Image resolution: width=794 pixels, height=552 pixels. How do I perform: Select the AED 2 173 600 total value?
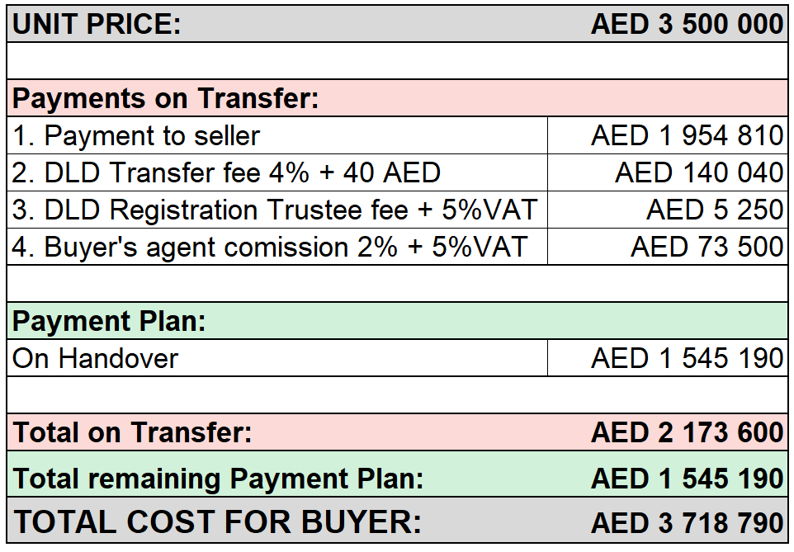(x=688, y=432)
